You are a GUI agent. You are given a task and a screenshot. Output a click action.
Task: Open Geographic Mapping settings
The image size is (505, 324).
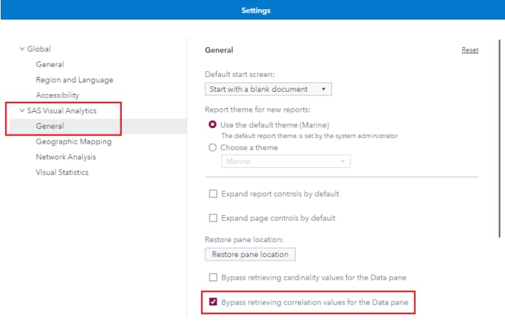click(x=73, y=142)
